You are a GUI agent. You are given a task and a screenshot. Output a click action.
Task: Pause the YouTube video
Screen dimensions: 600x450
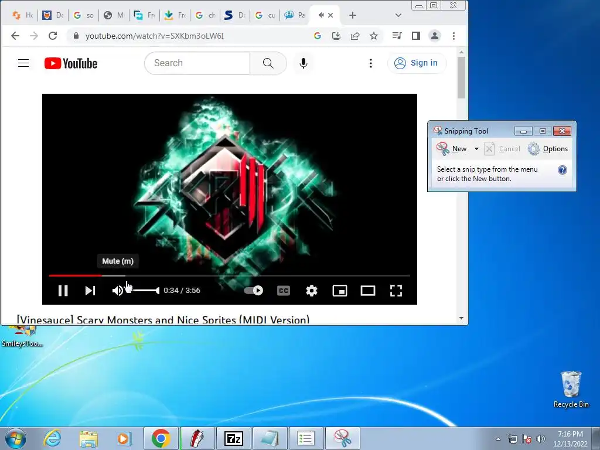[x=63, y=291]
